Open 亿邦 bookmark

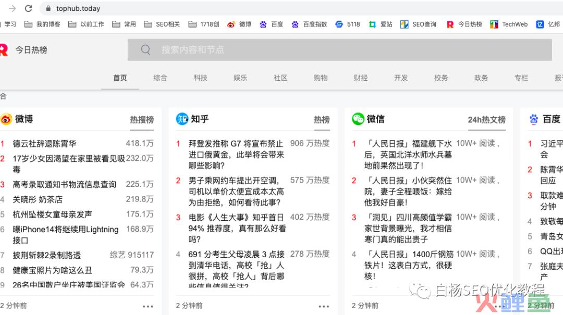pyautogui.click(x=548, y=24)
